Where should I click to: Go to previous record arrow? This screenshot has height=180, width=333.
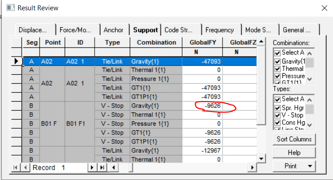tap(25, 168)
